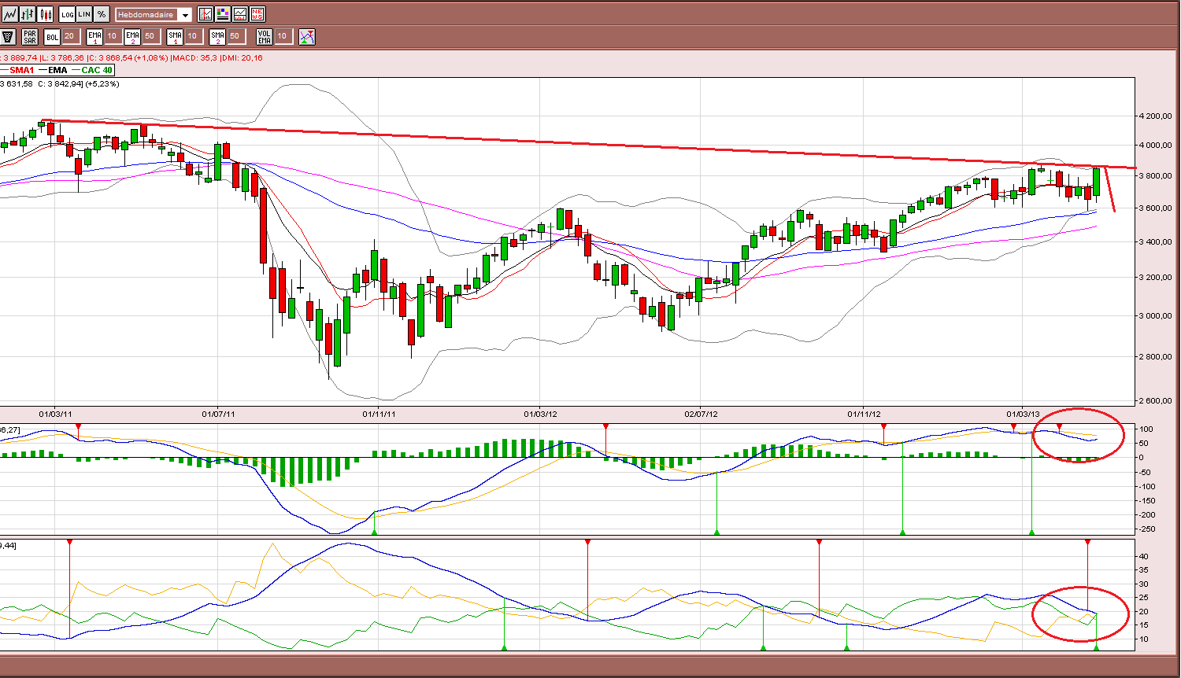Screen dimensions: 1181x678
Task: Click the 40 level on the DMI axis
Action: [1144, 557]
